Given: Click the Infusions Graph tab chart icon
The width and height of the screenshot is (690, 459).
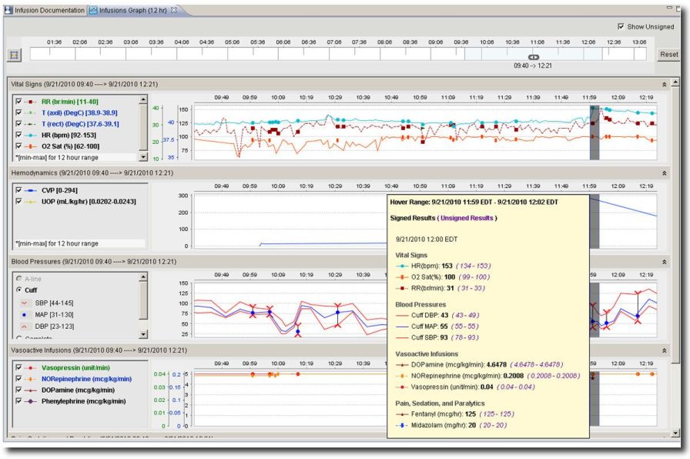Looking at the screenshot, I should tap(93, 10).
